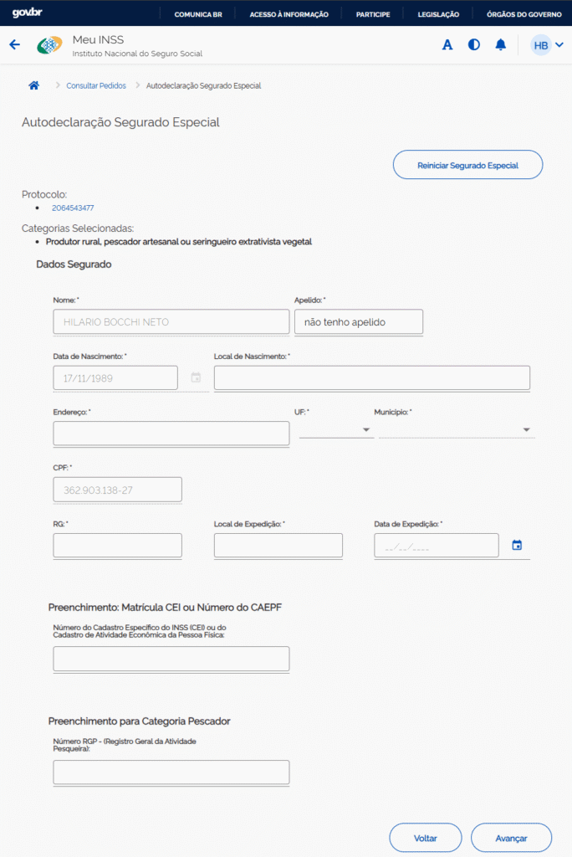Expand the UF dropdown
572x857 pixels.
336,429
